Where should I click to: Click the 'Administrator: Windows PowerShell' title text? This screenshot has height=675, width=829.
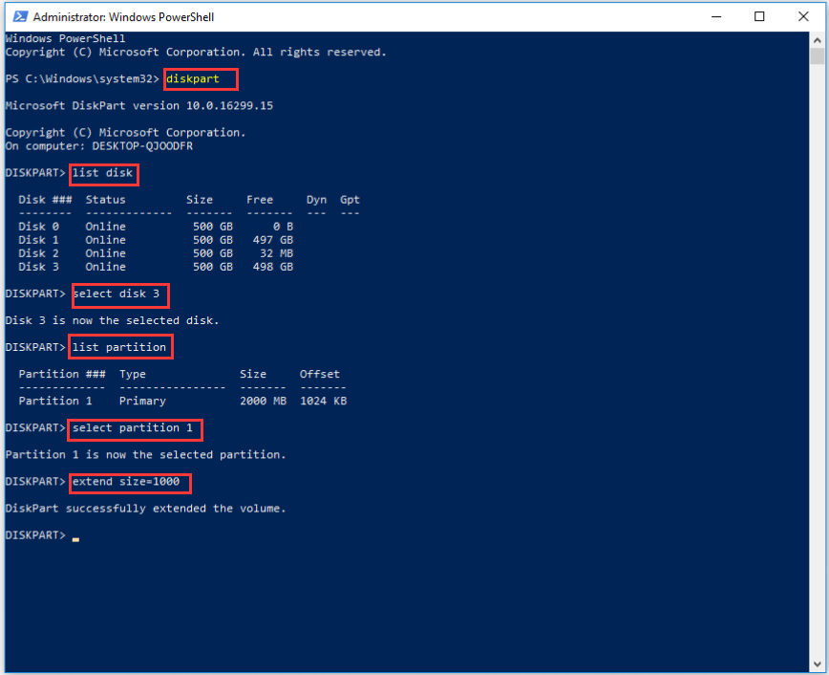click(123, 17)
